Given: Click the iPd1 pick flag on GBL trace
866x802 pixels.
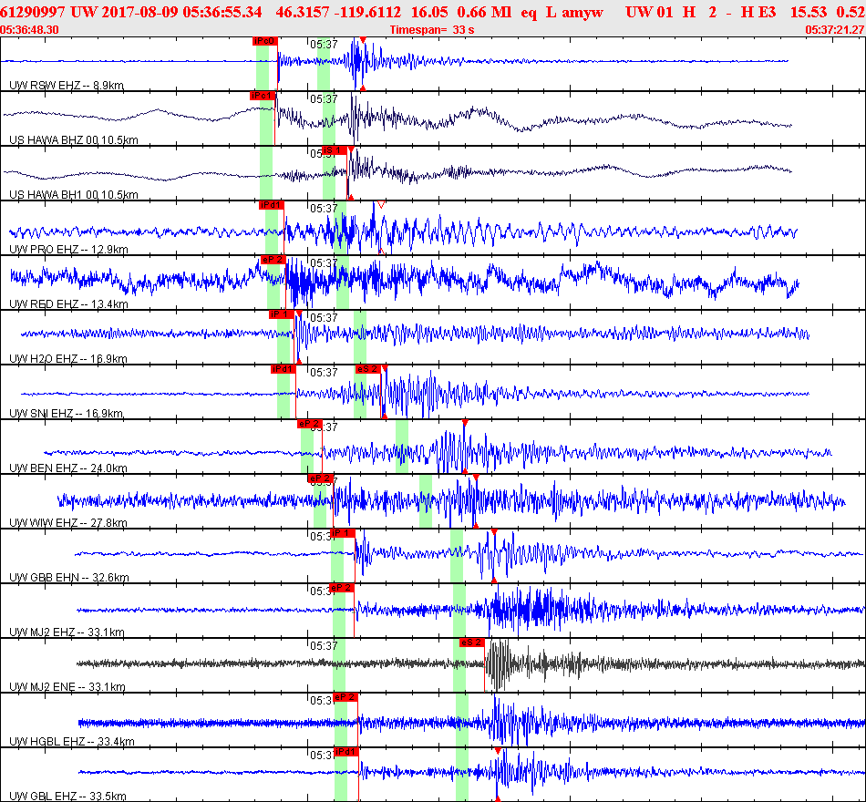Looking at the screenshot, I should tap(346, 752).
